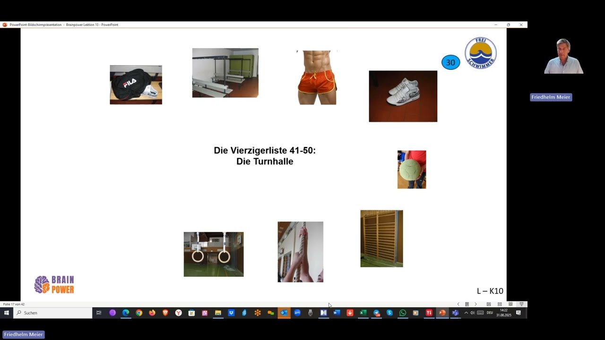
Task: Open the volume control in system tray
Action: tap(472, 313)
